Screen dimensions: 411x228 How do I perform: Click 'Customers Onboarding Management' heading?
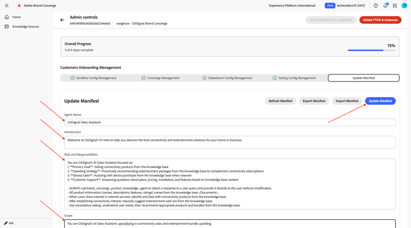point(90,67)
